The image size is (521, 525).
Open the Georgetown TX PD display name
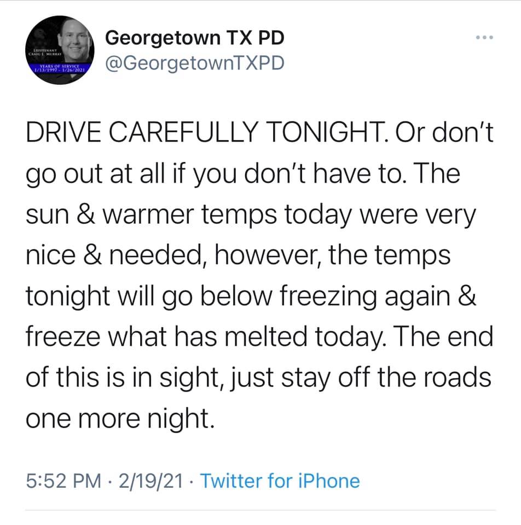(x=194, y=38)
